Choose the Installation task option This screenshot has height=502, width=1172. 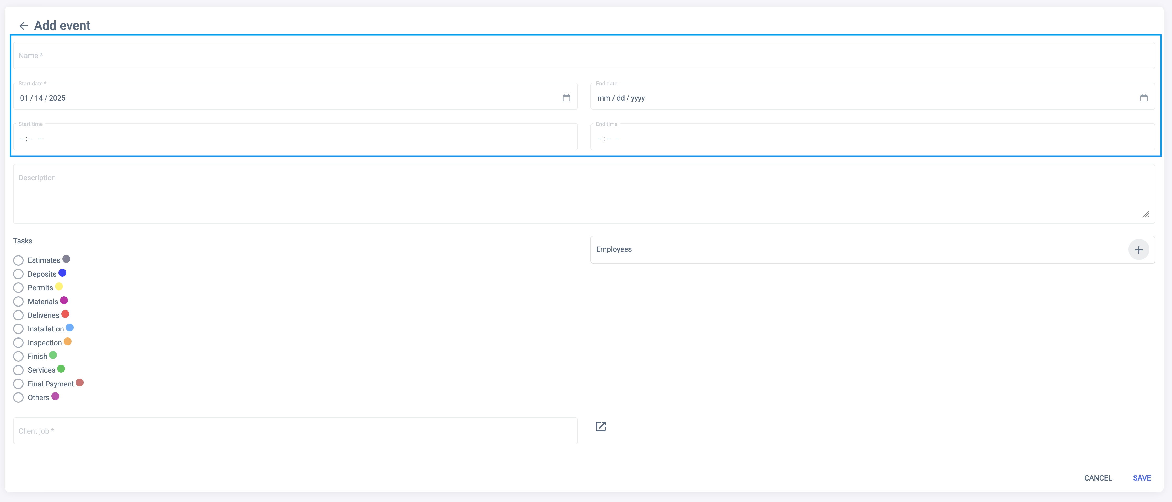coord(18,329)
